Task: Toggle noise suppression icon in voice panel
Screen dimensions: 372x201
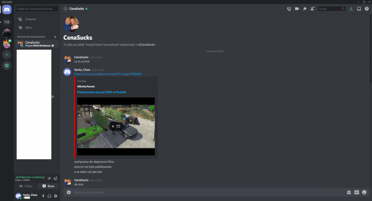Action: click(x=49, y=178)
